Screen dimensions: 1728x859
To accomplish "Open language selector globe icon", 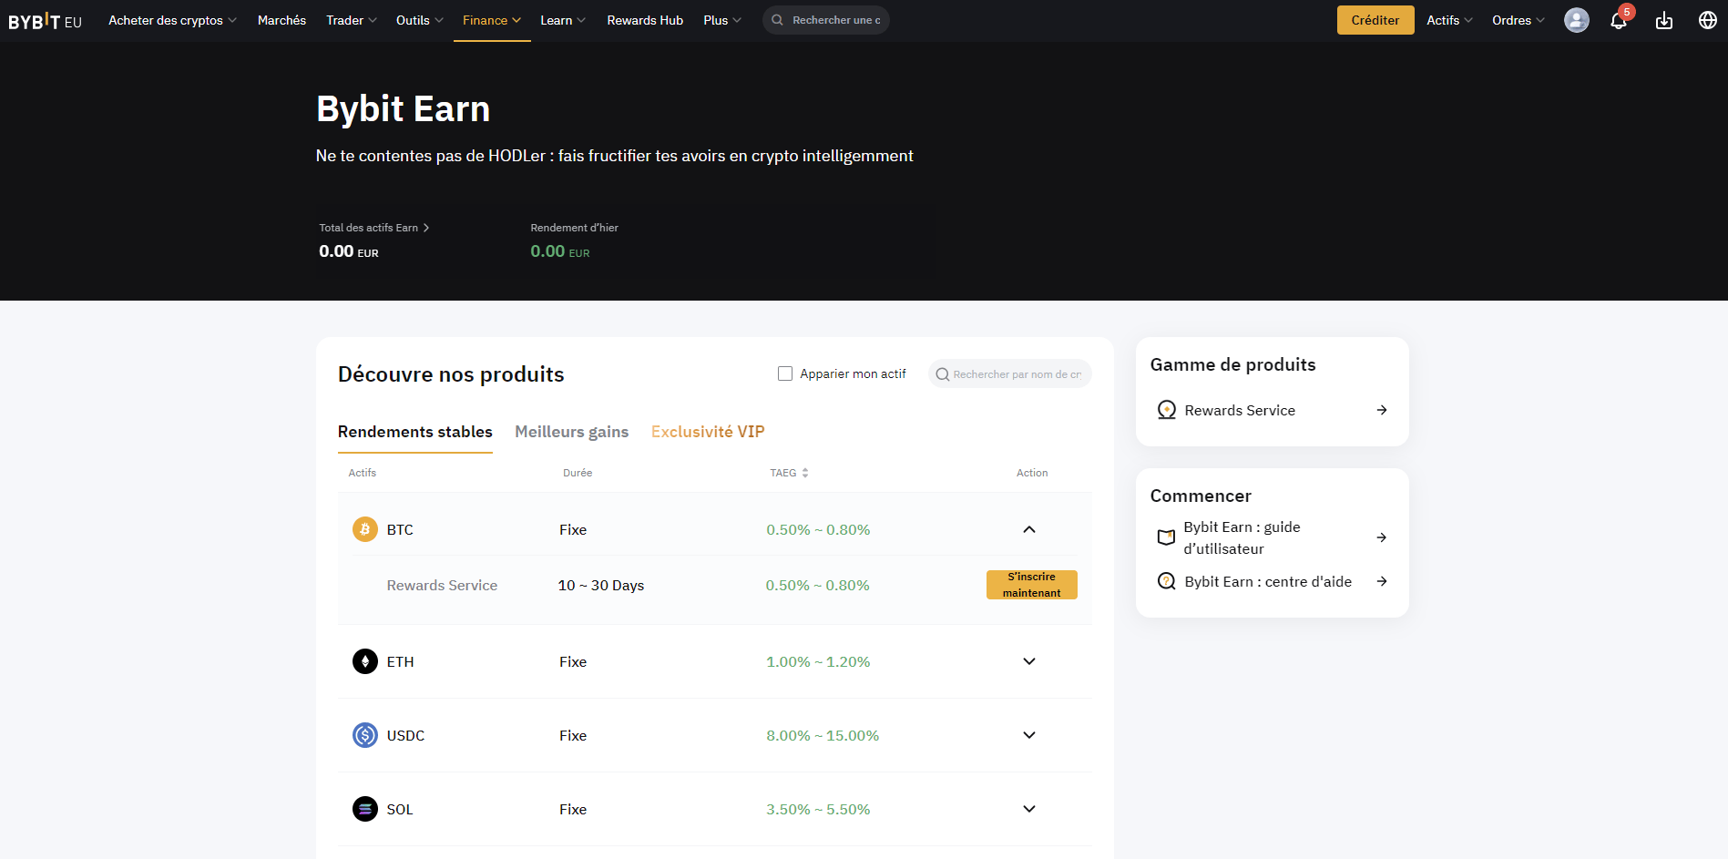I will (x=1708, y=20).
